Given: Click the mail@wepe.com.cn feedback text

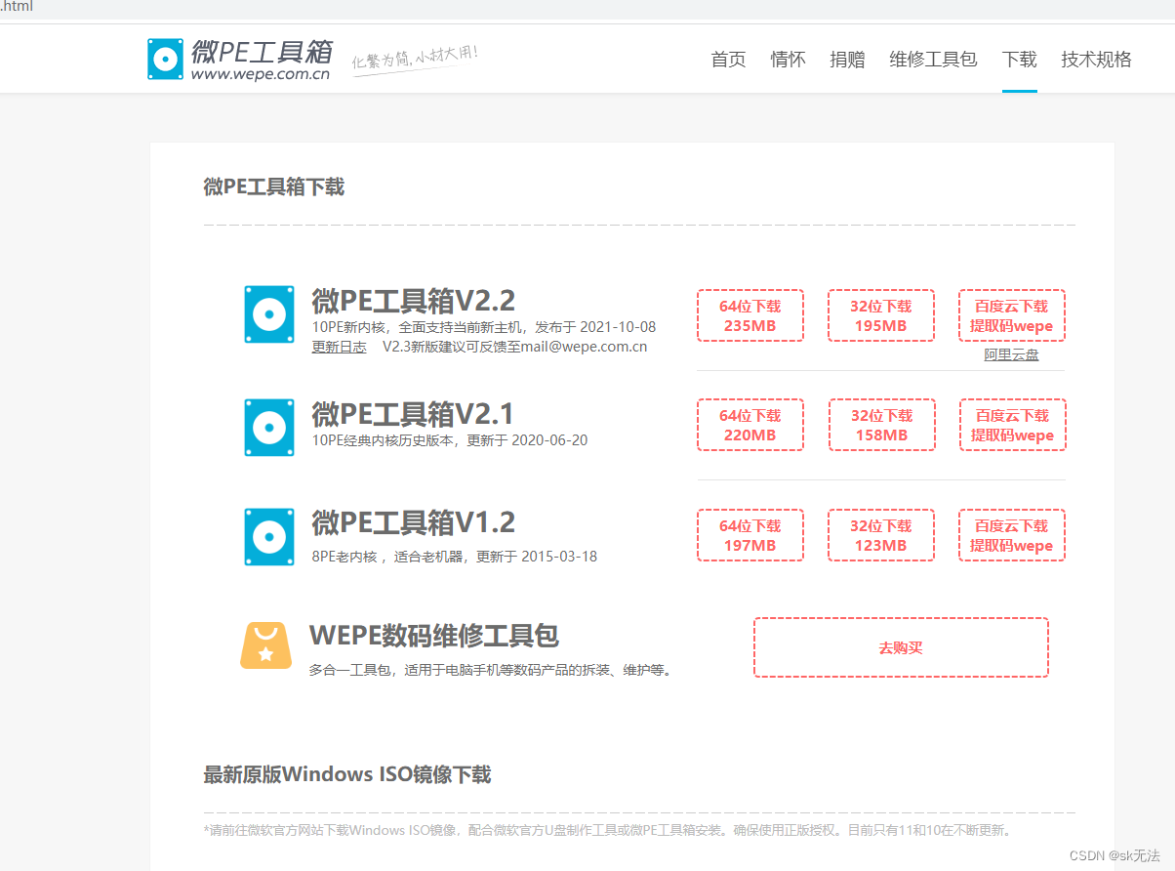Looking at the screenshot, I should 584,347.
